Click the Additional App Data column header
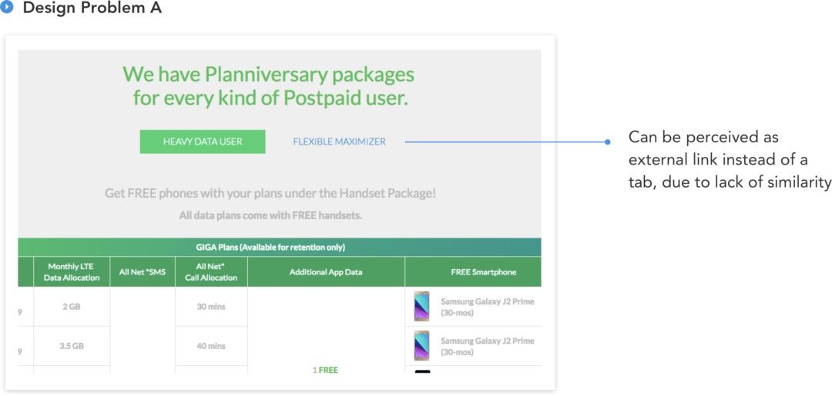The width and height of the screenshot is (832, 396). [x=326, y=272]
